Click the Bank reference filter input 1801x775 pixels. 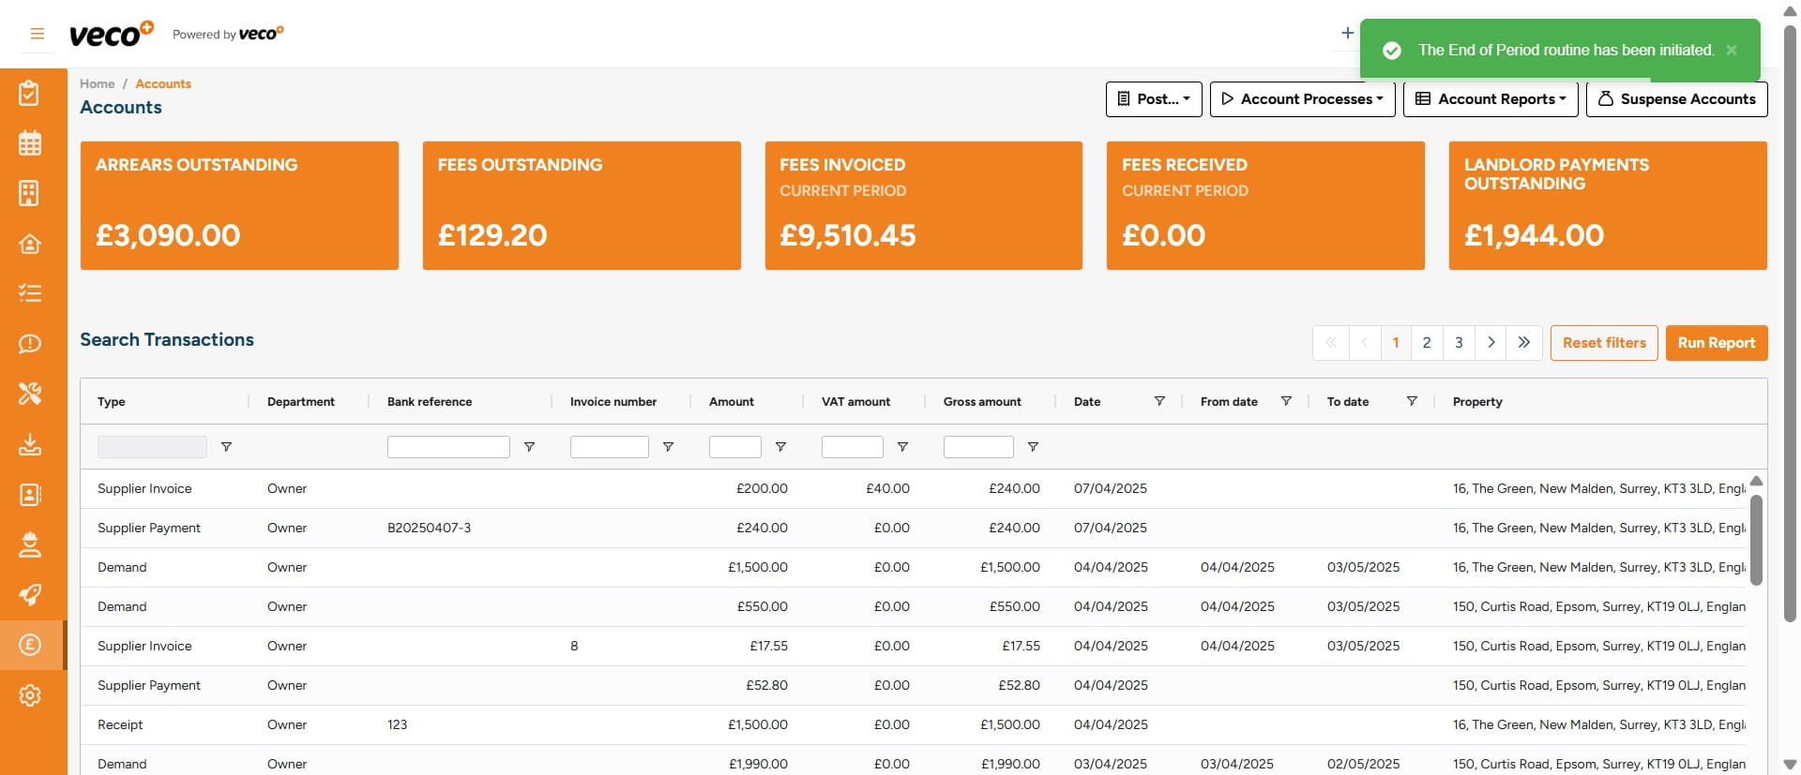click(x=448, y=447)
